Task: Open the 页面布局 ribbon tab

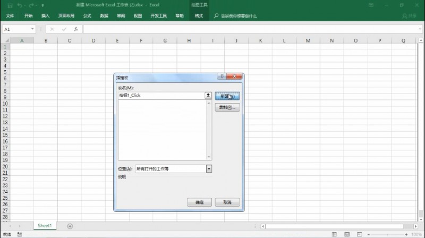Action: 66,16
